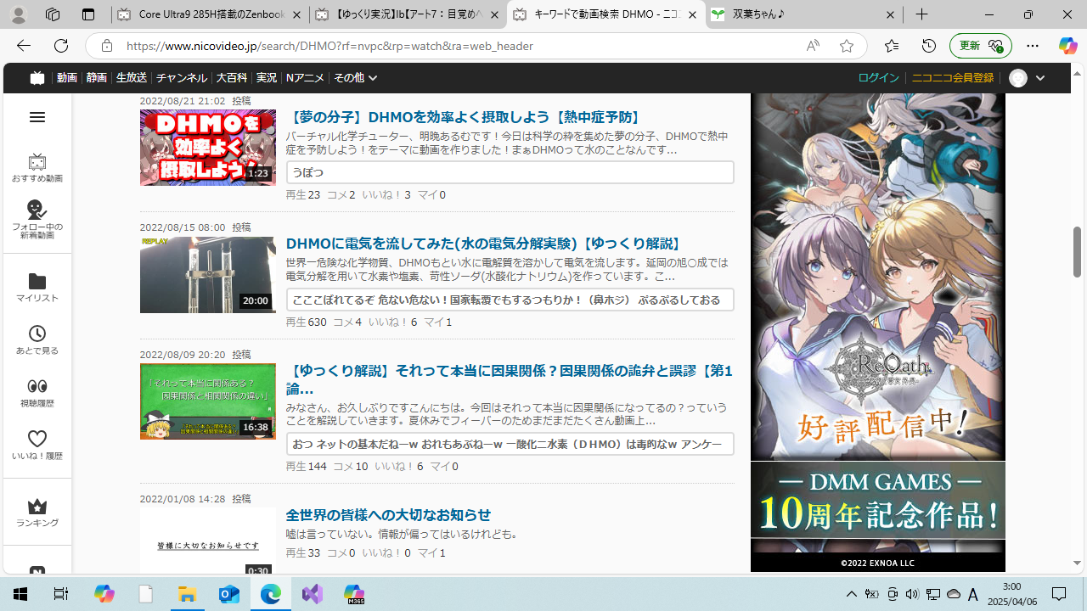This screenshot has height=611, width=1087.
Task: Open the 生放送 menu item
Action: pos(131,78)
